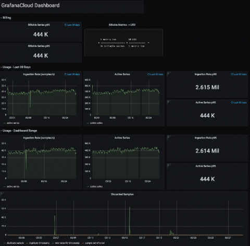Open info corner of Active Series p95 in Last 30 Days row

pyautogui.click(x=168, y=101)
